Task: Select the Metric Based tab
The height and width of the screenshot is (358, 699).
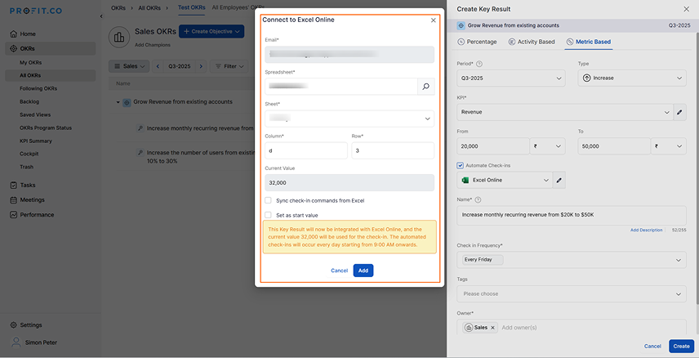Action: (x=589, y=42)
